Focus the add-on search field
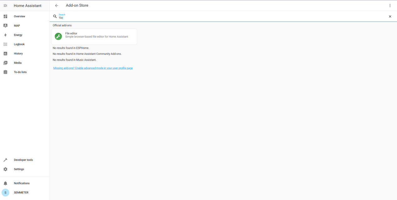This screenshot has height=200, width=397. [x=222, y=16]
